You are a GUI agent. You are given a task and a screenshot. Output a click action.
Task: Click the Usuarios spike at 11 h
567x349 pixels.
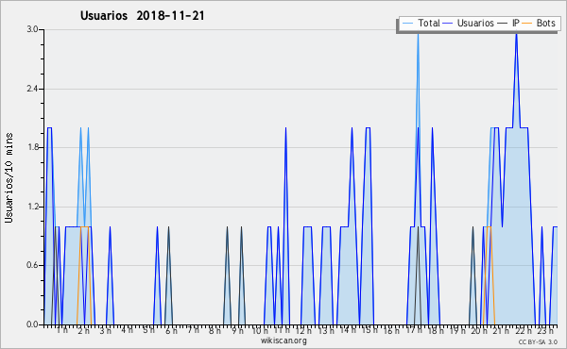(x=285, y=128)
